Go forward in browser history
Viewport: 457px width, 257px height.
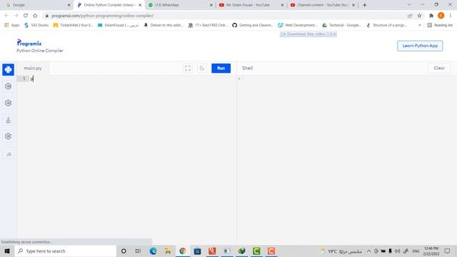click(x=16, y=16)
